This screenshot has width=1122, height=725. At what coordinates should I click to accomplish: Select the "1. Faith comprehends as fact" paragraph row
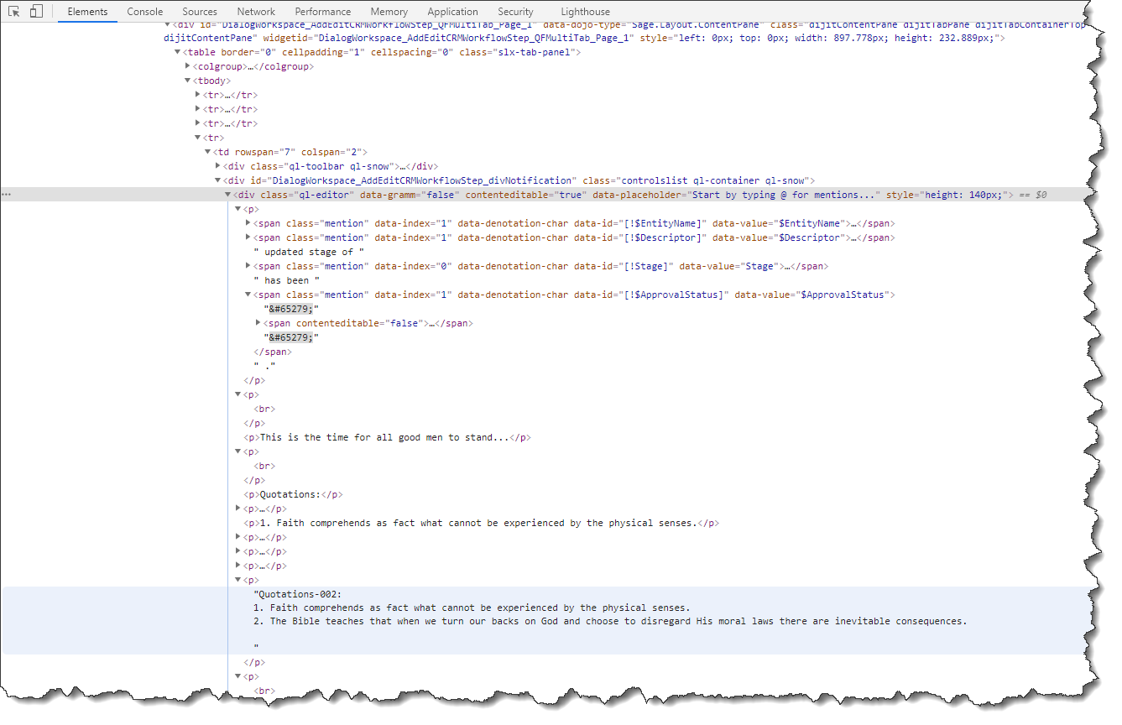click(482, 523)
